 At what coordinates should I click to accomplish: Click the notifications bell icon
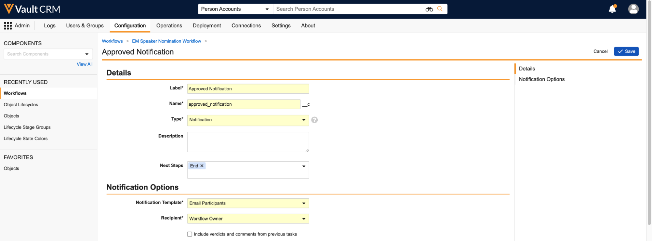coord(612,9)
